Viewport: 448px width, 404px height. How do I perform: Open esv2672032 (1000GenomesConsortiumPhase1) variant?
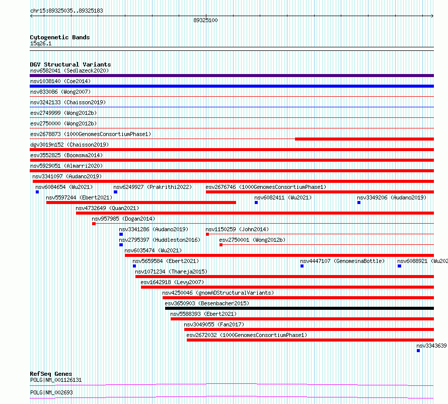(247, 335)
